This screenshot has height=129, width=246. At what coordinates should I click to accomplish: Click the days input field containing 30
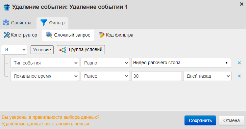(157, 76)
